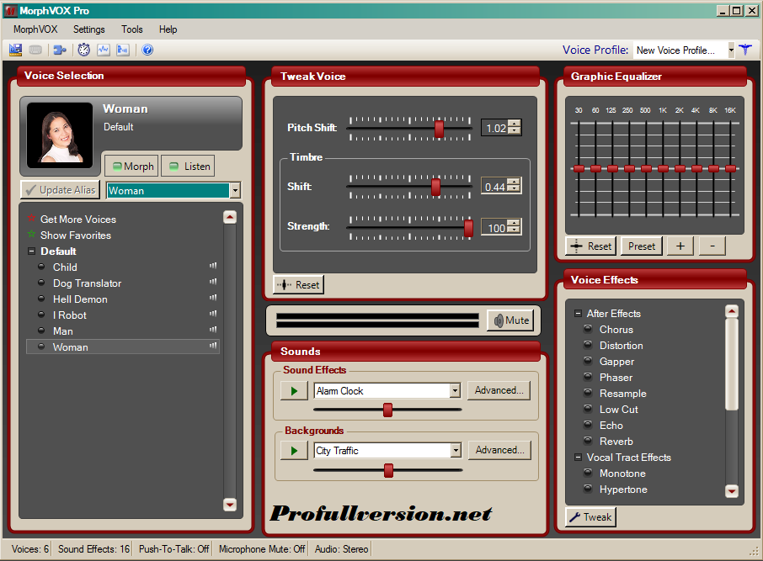This screenshot has width=763, height=561.
Task: Click the Tweak button under Voice Effects
Action: point(590,517)
